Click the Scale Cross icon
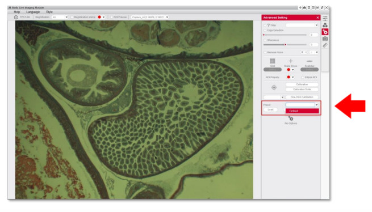This screenshot has width=372, height=212. click(x=290, y=61)
